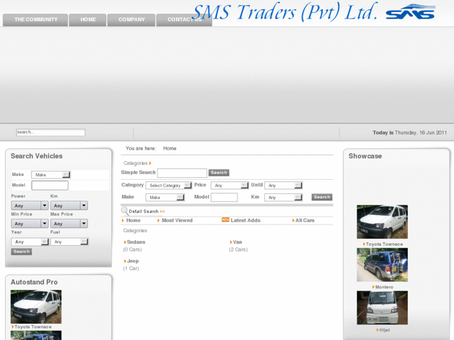Click the magnifier icon beside Detail Search
The width and height of the screenshot is (454, 340).
(x=124, y=211)
